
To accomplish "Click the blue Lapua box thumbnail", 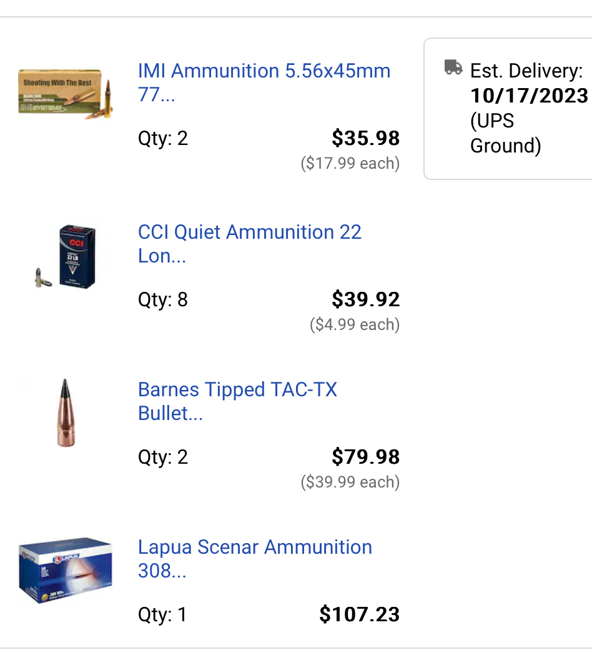I will coord(66,571).
